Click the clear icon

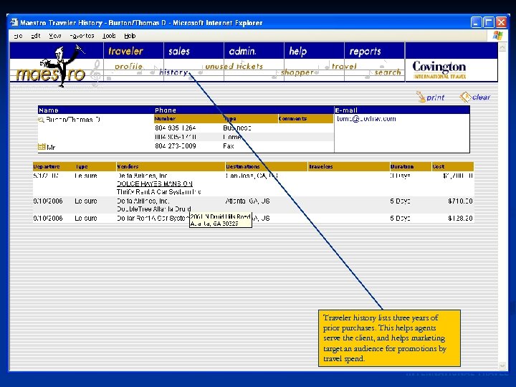tap(475, 97)
